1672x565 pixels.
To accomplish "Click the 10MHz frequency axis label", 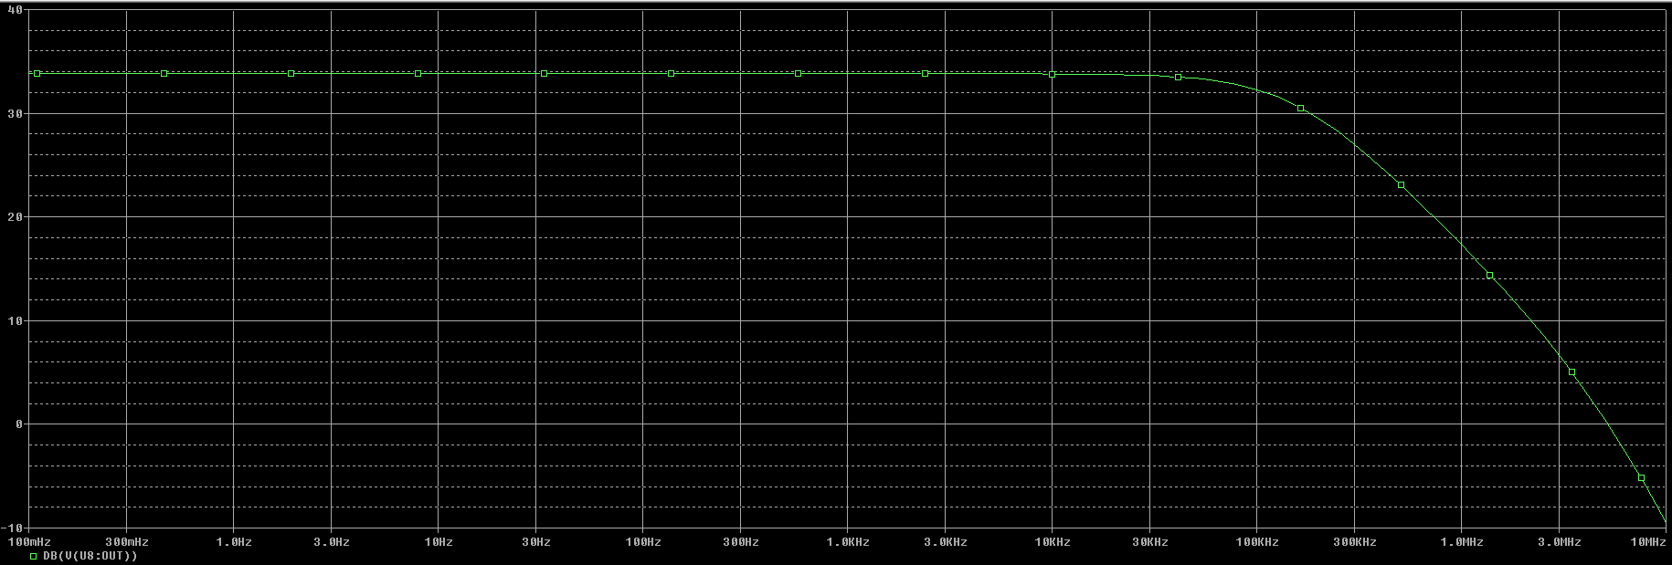I will pyautogui.click(x=1650, y=542).
